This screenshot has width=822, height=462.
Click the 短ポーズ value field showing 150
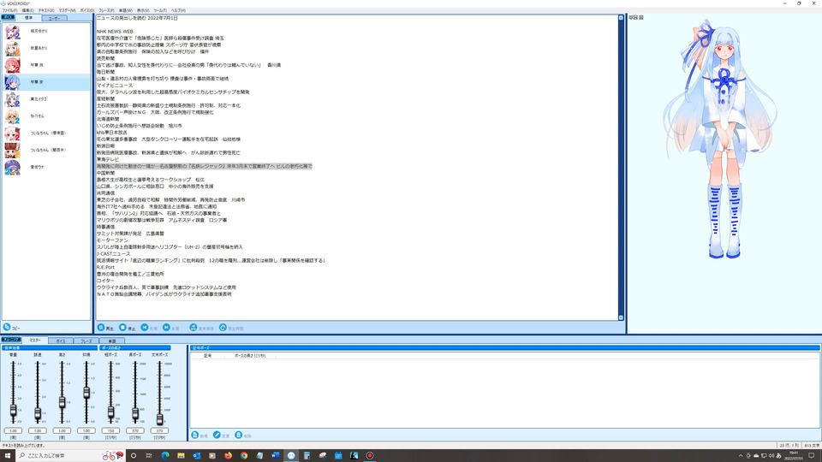(110, 430)
